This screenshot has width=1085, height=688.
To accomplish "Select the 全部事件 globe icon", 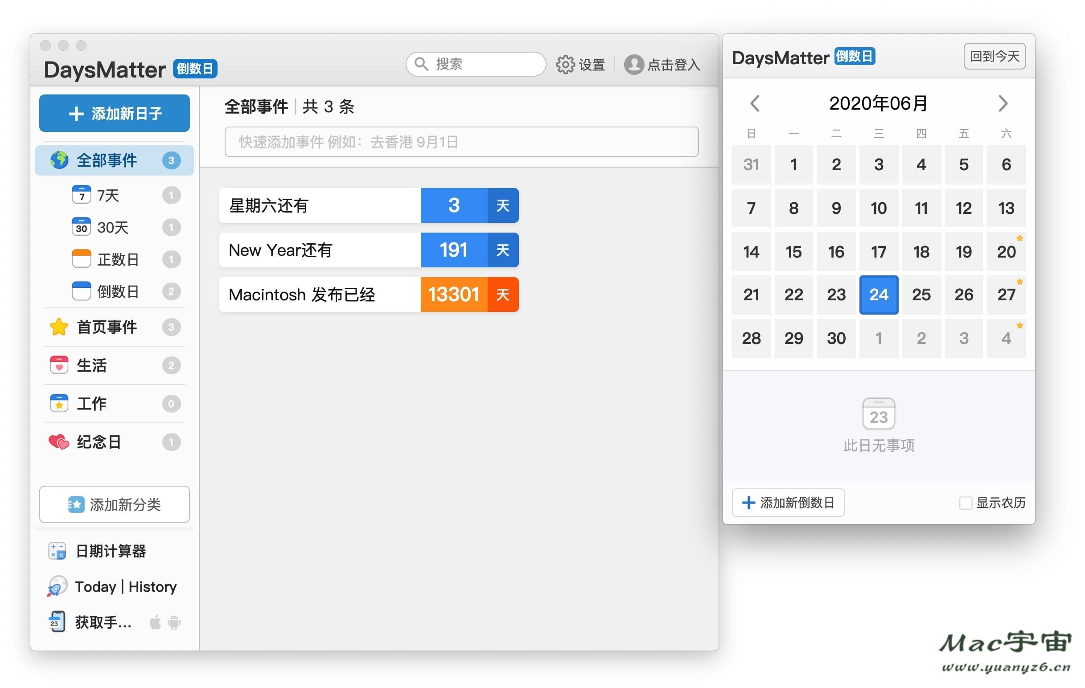I will click(58, 160).
